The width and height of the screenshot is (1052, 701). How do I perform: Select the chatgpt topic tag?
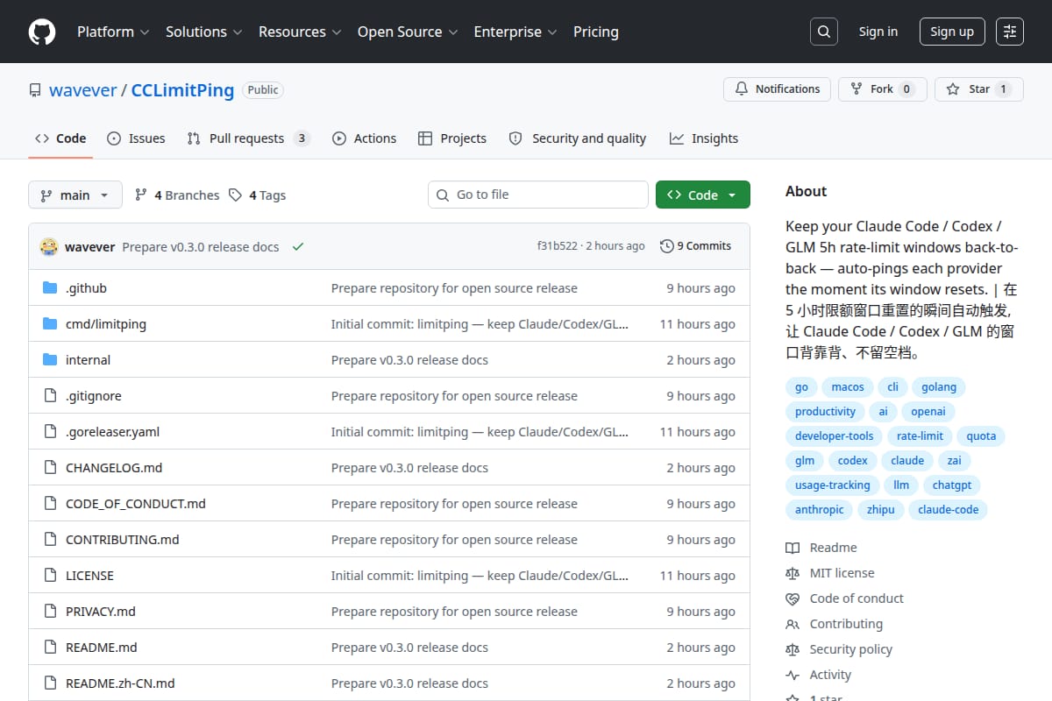[x=952, y=485]
